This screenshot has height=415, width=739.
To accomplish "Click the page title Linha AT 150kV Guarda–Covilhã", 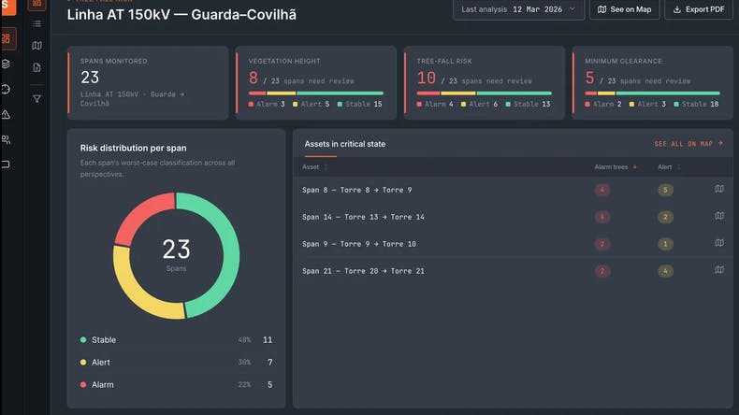I will (181, 15).
